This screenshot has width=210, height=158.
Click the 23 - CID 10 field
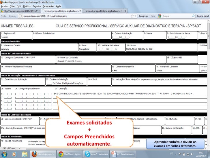(x=99, y=81)
